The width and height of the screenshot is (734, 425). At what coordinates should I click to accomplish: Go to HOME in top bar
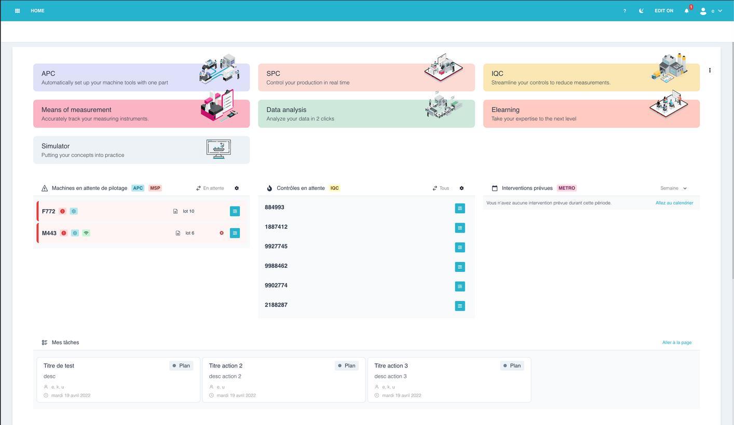click(x=37, y=10)
